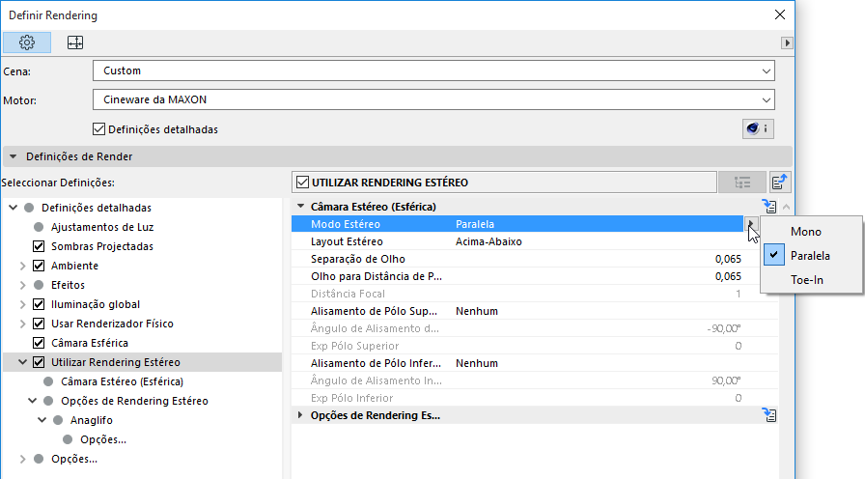
Task: Toggle the Sombras Projectadas checkbox
Action: (39, 246)
